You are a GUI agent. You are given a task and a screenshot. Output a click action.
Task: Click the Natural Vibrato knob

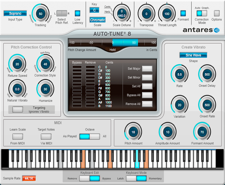pos(17,89)
